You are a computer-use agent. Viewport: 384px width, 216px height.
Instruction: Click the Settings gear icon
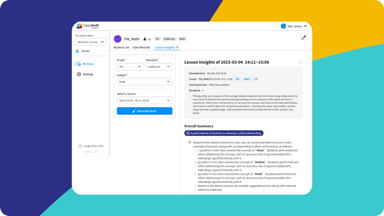pyautogui.click(x=79, y=74)
